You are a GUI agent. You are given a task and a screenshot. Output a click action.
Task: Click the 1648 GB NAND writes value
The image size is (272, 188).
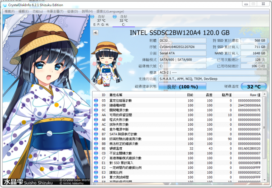254,53
